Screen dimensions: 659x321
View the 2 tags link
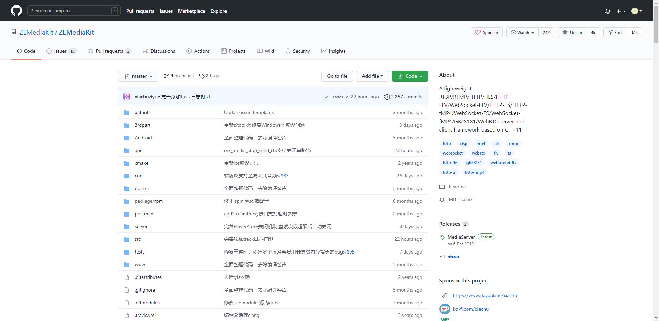click(209, 76)
